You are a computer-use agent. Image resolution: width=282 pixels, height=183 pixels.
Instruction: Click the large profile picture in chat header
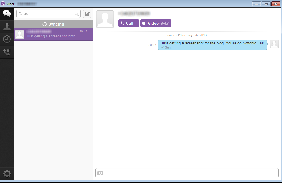[105, 19]
